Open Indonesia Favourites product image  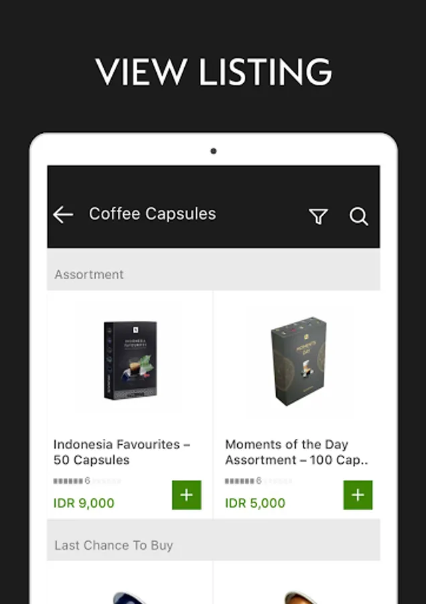click(x=131, y=360)
